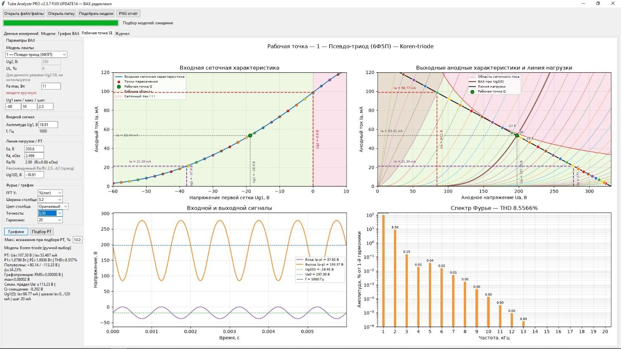This screenshot has width=621, height=349.
Task: Click the "Подбор РТ" button
Action: (x=42, y=232)
